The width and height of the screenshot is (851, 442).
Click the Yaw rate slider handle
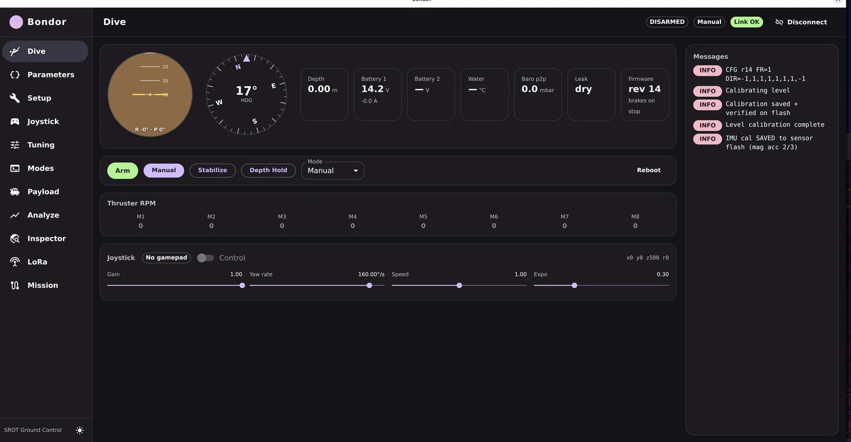(x=369, y=286)
